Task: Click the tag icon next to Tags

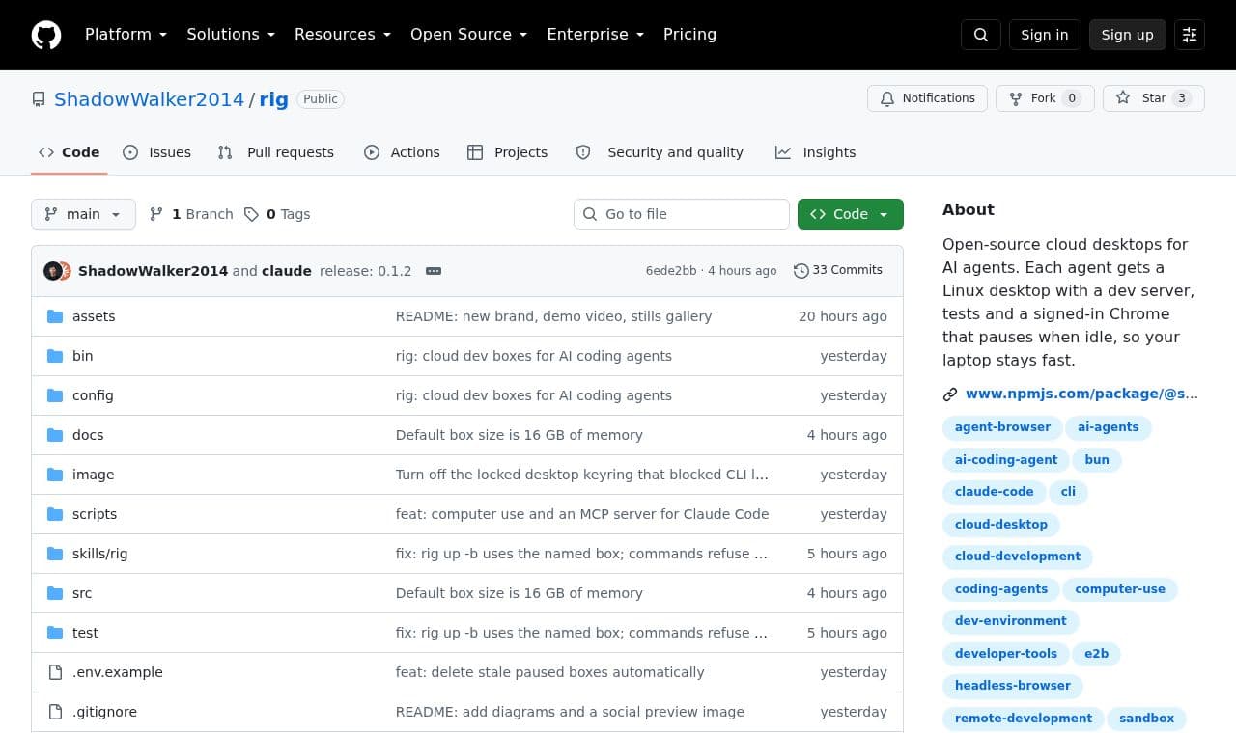Action: click(x=251, y=214)
